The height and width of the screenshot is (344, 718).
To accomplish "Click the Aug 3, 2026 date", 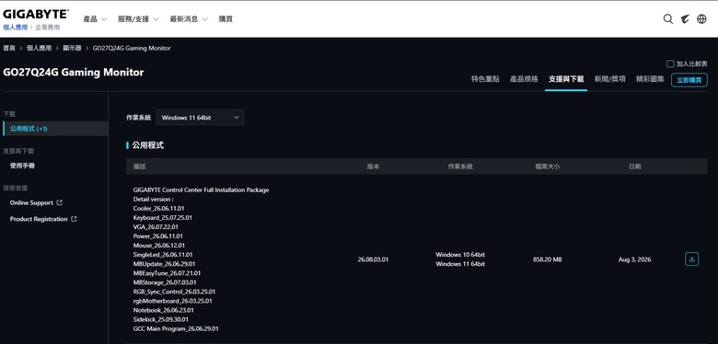I will click(634, 259).
